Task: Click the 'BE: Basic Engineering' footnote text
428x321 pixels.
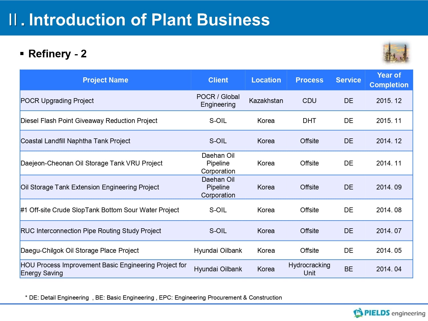Action: click(x=125, y=298)
